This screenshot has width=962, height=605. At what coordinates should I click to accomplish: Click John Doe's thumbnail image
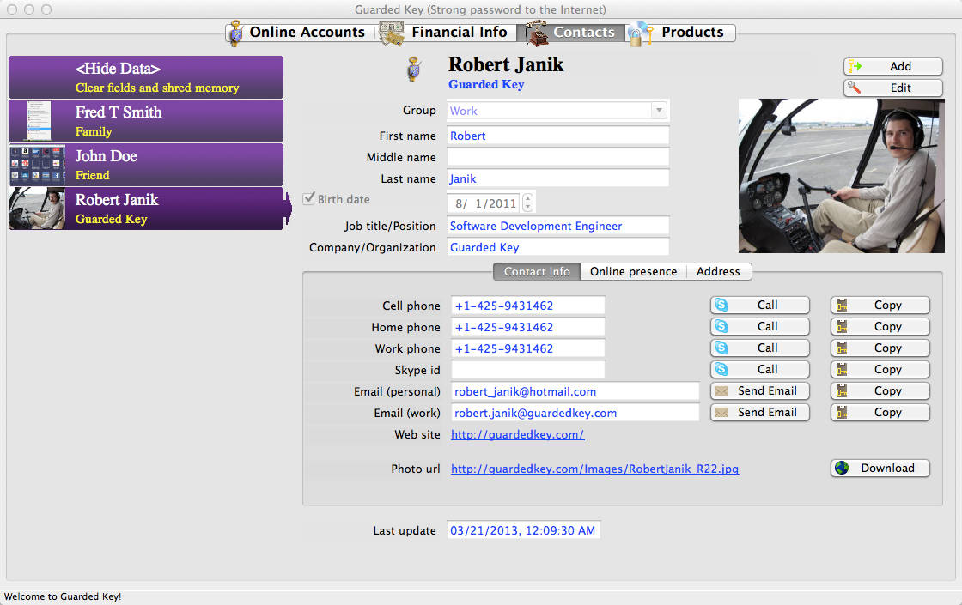coord(38,165)
